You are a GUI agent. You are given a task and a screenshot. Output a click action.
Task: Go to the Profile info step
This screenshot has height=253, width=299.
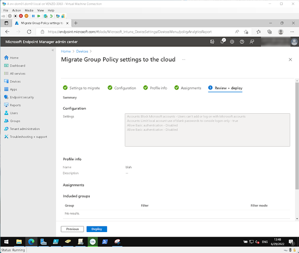(155, 88)
